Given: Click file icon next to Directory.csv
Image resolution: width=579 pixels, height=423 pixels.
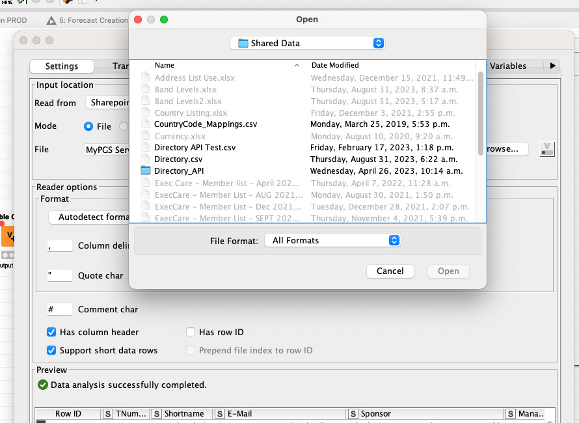Looking at the screenshot, I should [x=146, y=159].
